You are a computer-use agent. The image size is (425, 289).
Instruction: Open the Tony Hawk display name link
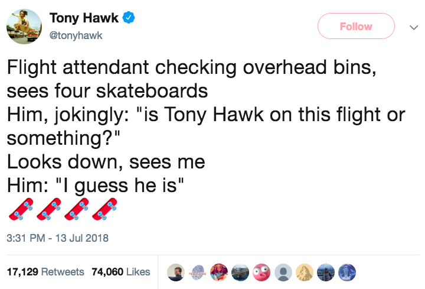point(84,18)
